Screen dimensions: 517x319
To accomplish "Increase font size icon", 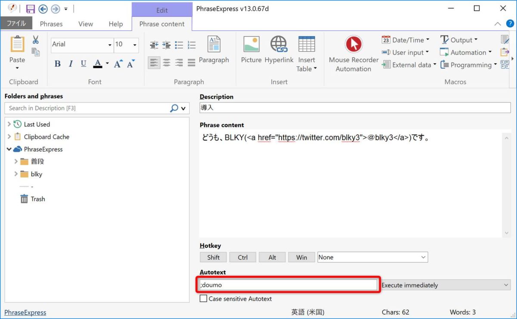I will pos(118,64).
